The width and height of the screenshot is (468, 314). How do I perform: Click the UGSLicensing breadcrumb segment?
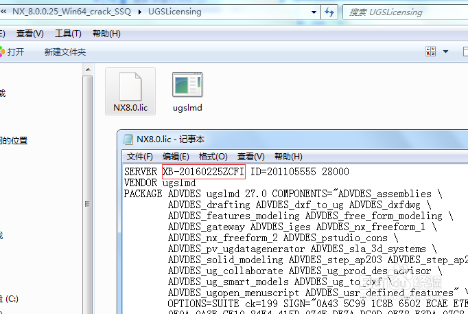(x=175, y=12)
